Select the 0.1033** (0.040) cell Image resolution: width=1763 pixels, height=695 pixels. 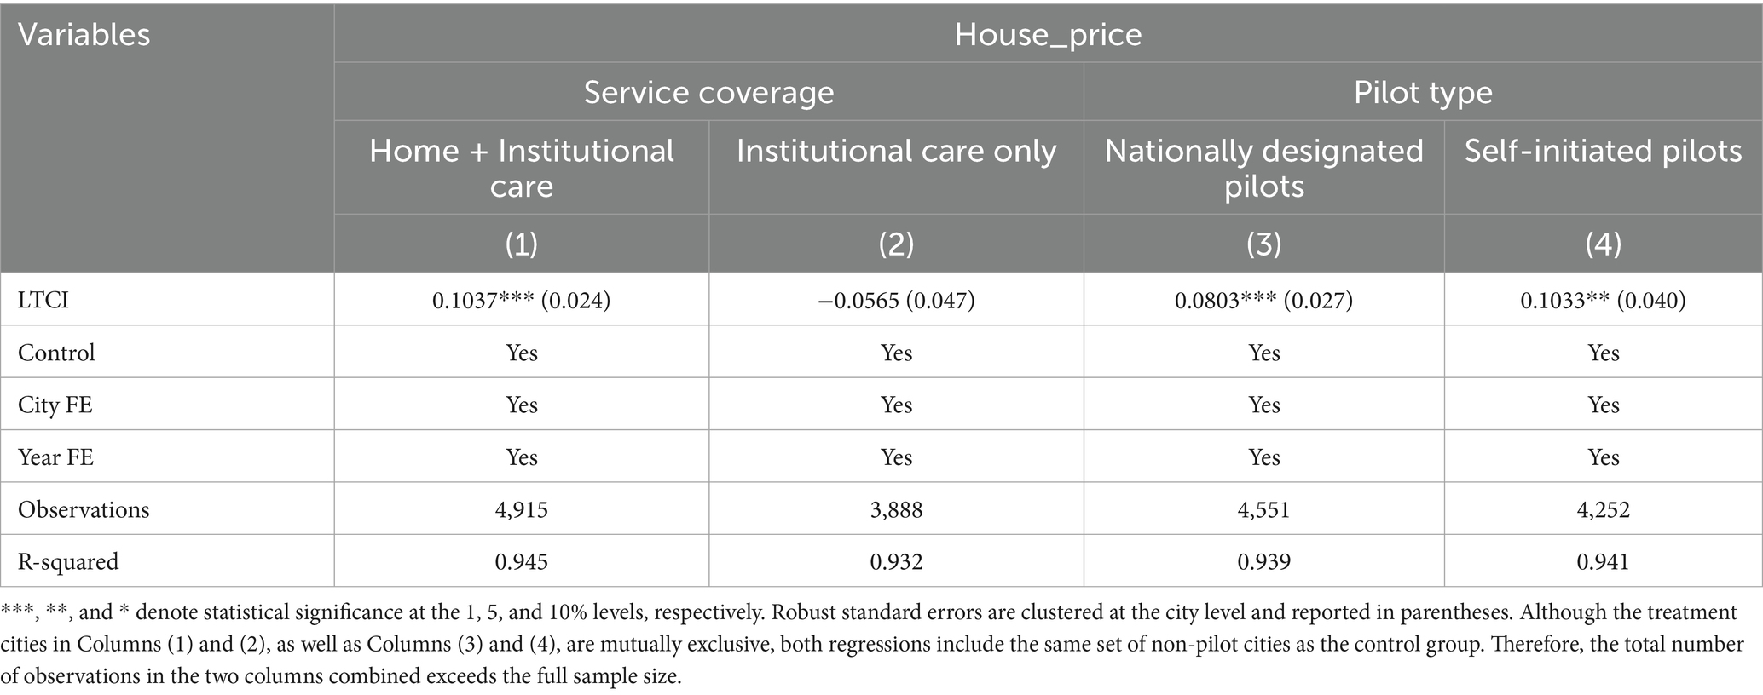point(1603,300)
